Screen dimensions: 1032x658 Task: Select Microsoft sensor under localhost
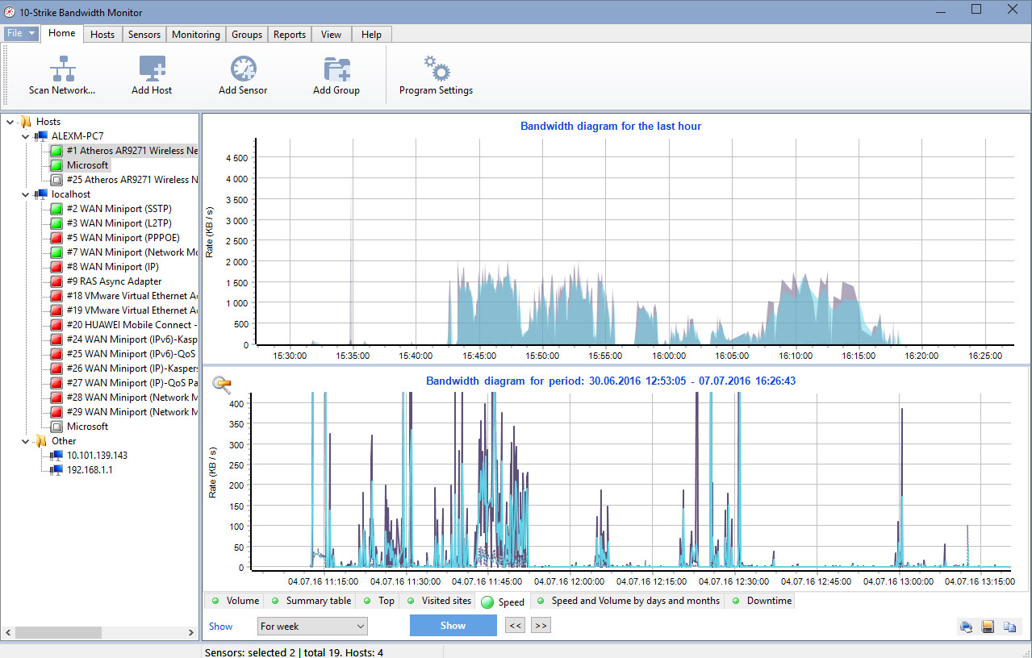point(87,427)
